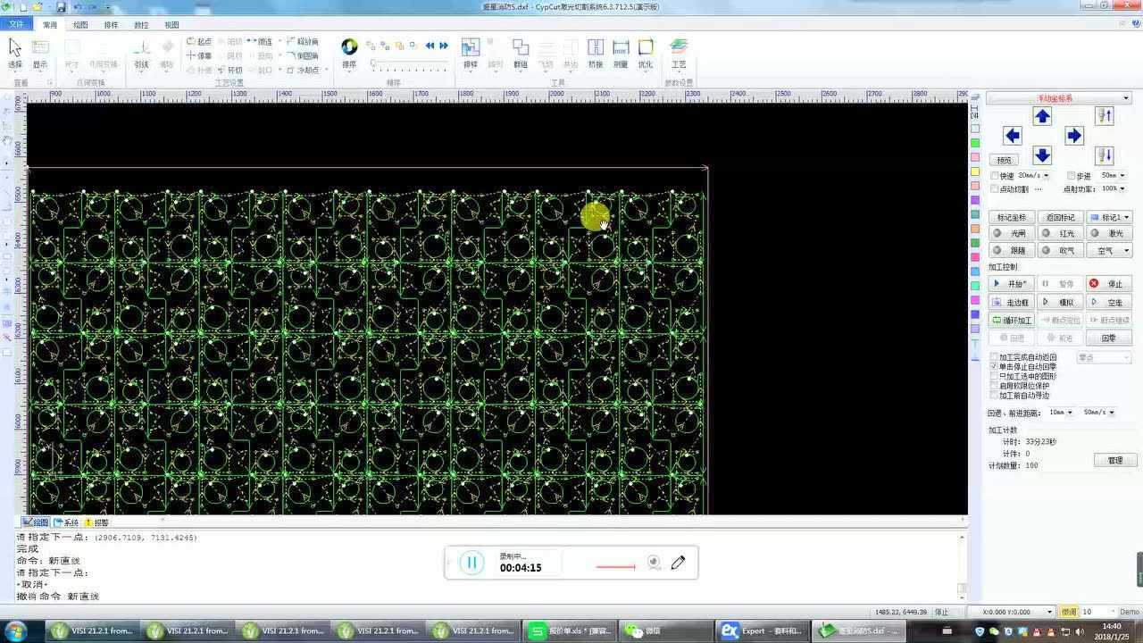Switch to the 绘图 ribbon tab

(x=80, y=25)
